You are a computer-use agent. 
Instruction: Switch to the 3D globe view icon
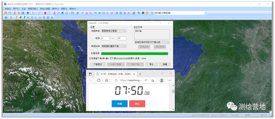pos(28,13)
